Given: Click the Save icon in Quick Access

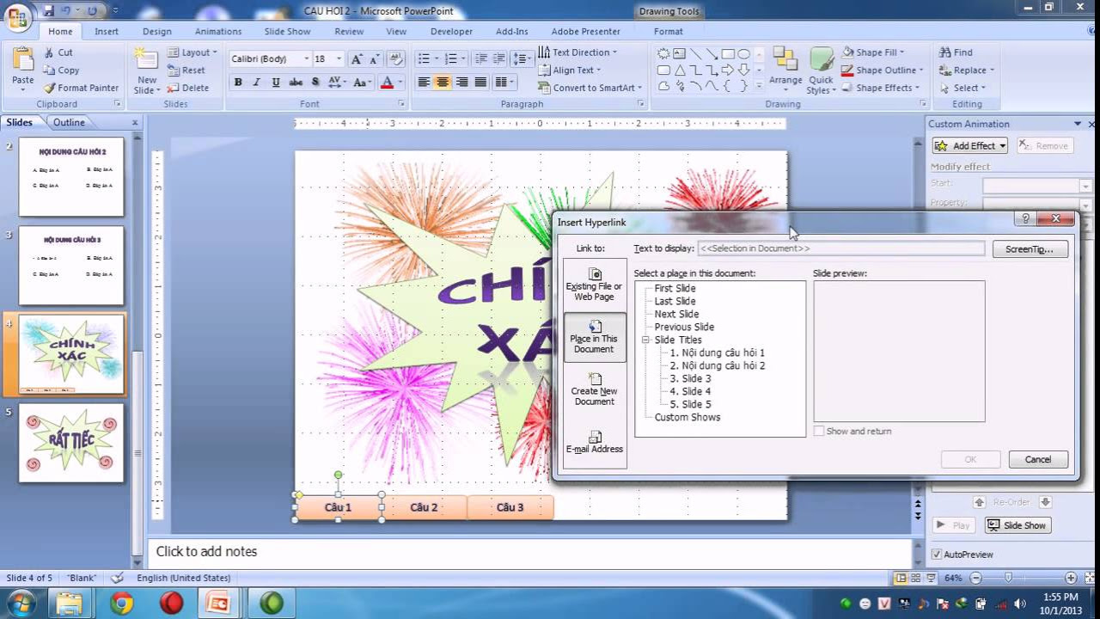Looking at the screenshot, I should coord(49,11).
